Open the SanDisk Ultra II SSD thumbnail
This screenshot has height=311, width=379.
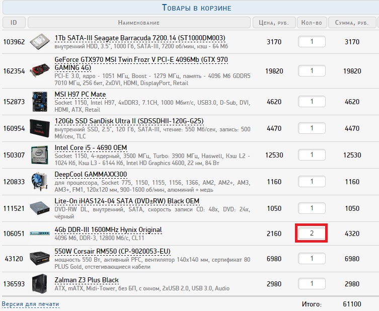pyautogui.click(x=40, y=128)
